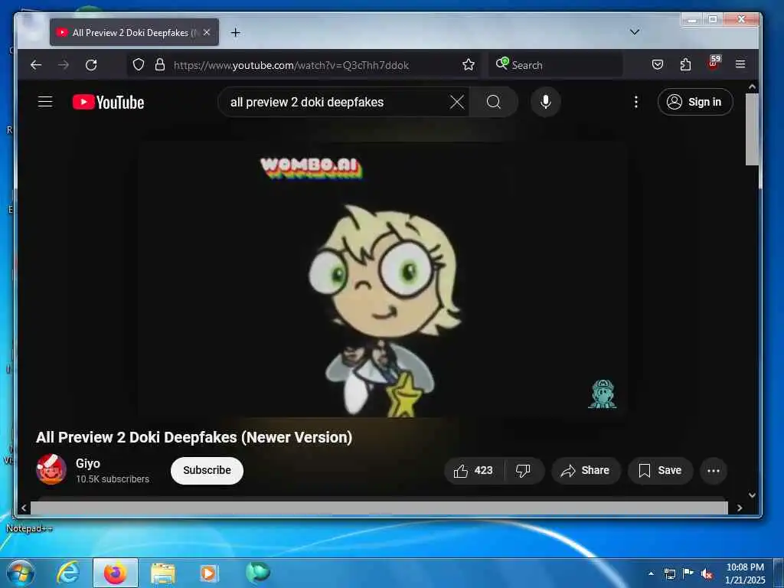Click the Firefox forward arrow
Screen dimensions: 784x588
point(64,65)
